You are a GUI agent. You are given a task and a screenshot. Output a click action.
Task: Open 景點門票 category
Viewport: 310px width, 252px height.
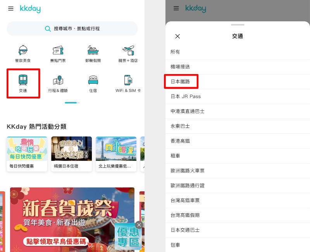tap(58, 54)
